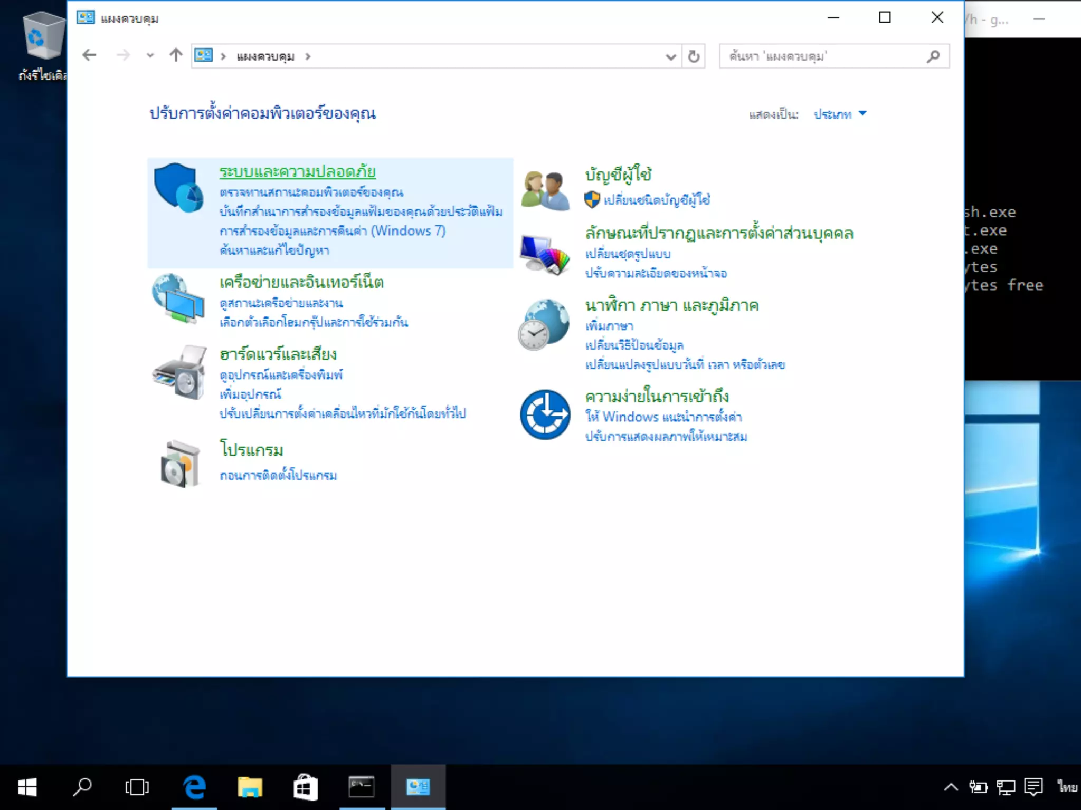1081x810 pixels.
Task: Expand chevron after แผงควบคุม breadcrumb
Action: [308, 56]
